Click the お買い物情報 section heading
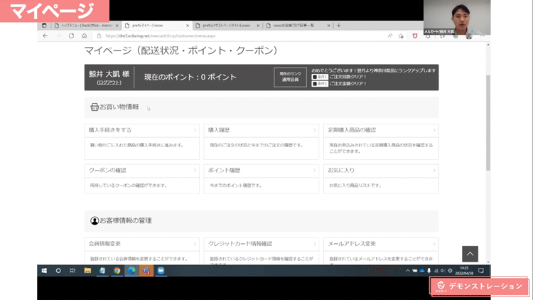This screenshot has height=300, width=533. coord(119,107)
